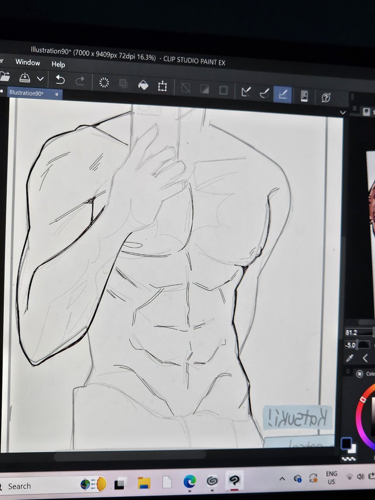Toggle the Snap to Special Ruler icon

(x=264, y=93)
